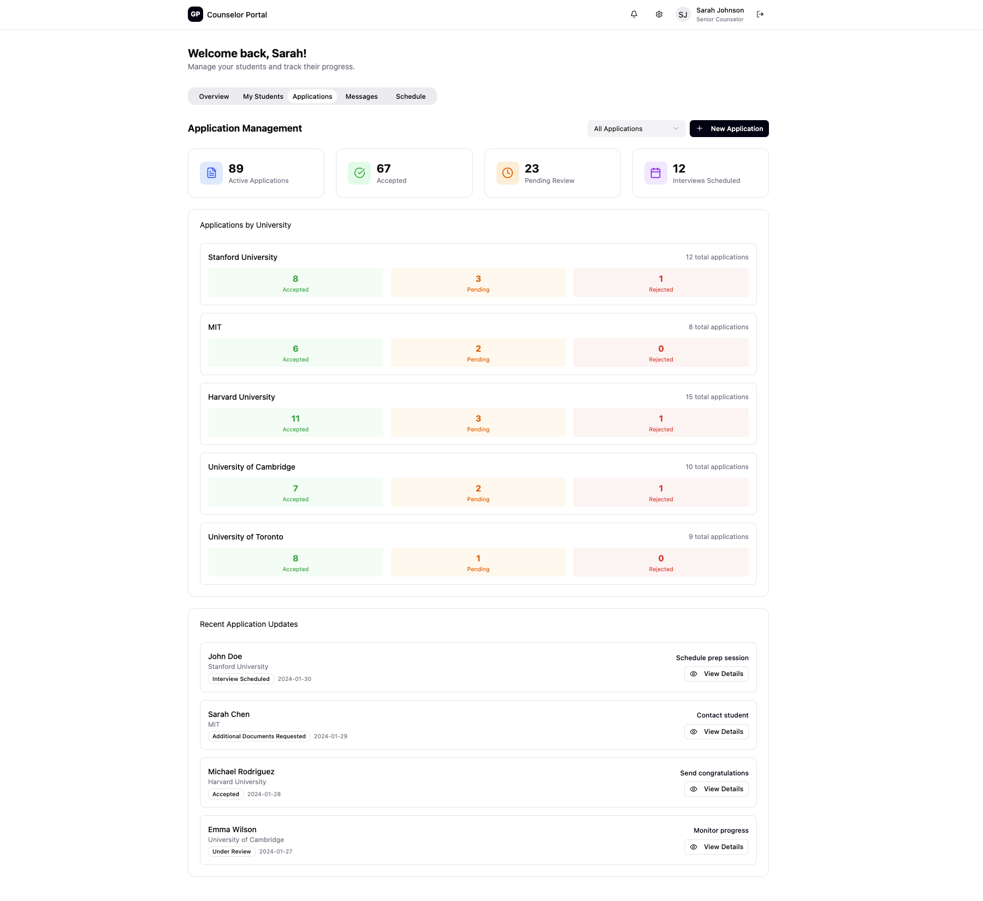View Details for Michael Rodriguez
Viewport: 983px width, 901px height.
(x=716, y=789)
